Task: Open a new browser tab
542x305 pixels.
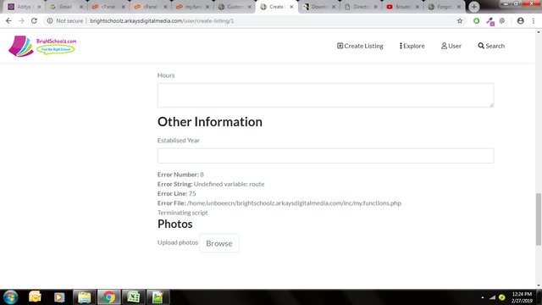Action: pos(474,7)
